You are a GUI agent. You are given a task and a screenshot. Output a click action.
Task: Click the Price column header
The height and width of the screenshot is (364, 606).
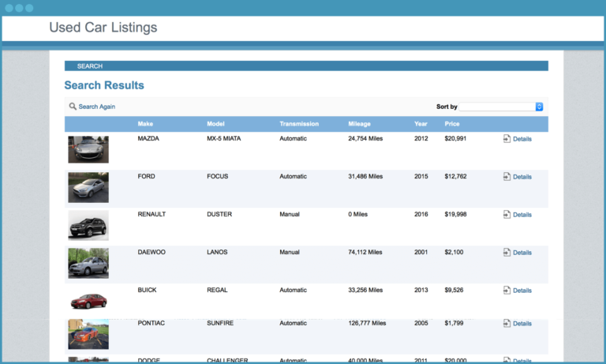point(451,124)
